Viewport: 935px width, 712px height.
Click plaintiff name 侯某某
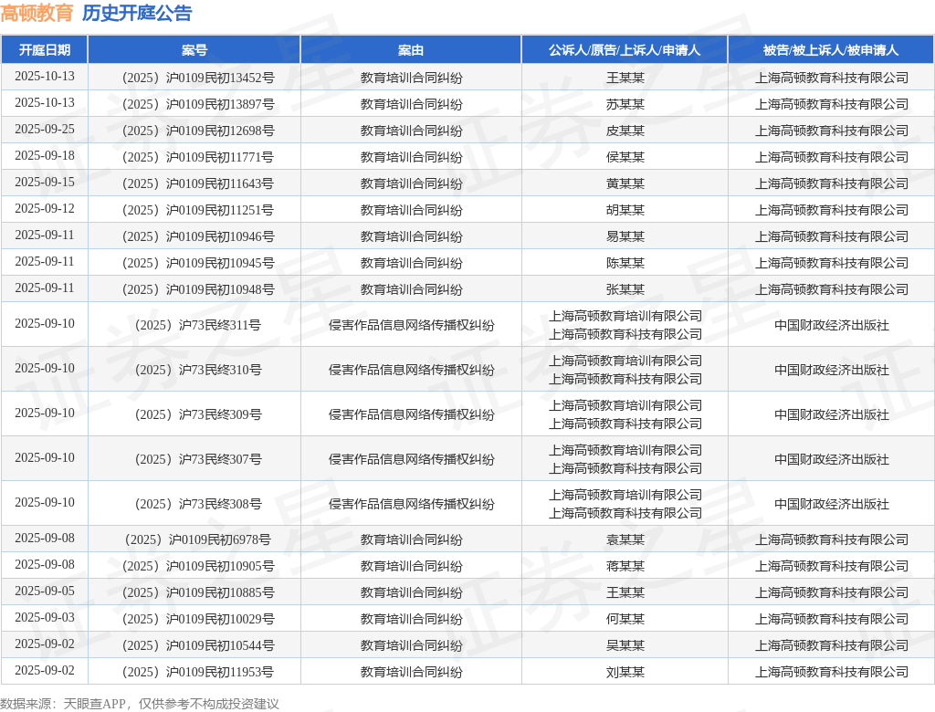point(625,157)
